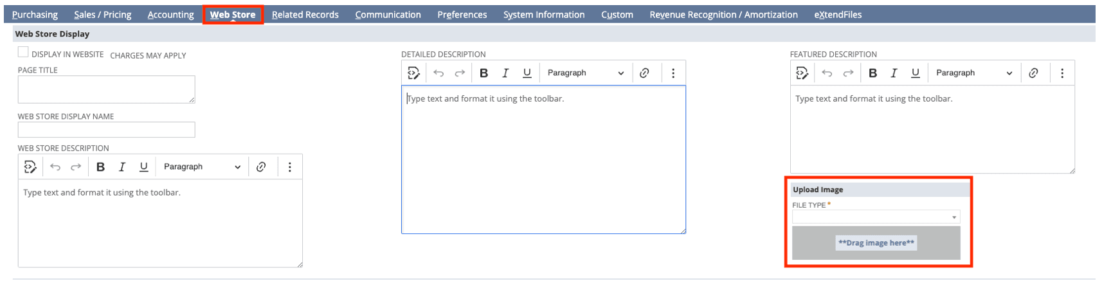Image resolution: width=1111 pixels, height=290 pixels.
Task: Toggle italic in Featured Description toolbar
Action: [894, 73]
